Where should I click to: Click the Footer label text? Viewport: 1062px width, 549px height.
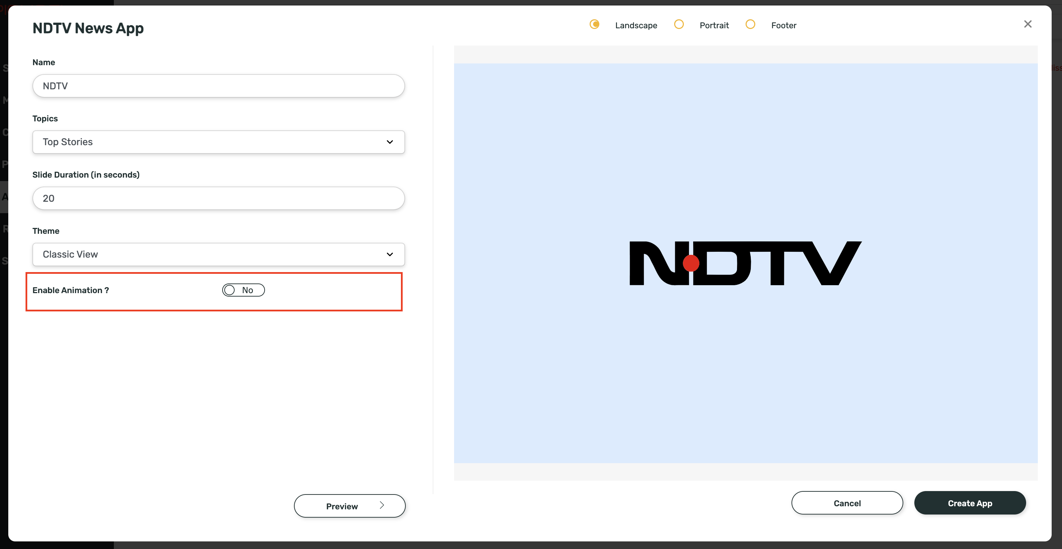(x=784, y=26)
